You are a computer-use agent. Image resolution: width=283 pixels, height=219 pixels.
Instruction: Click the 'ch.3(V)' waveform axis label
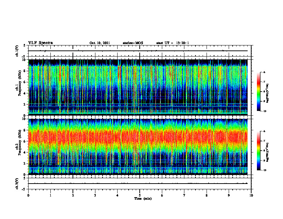17,184
